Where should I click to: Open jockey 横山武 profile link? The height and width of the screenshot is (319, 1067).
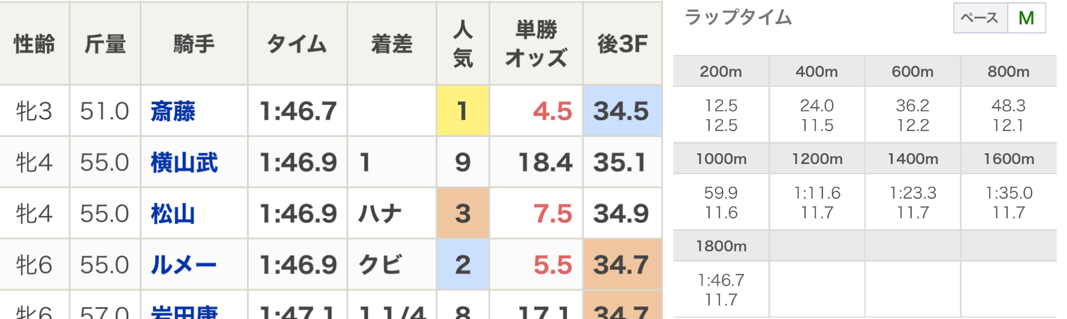click(x=184, y=163)
